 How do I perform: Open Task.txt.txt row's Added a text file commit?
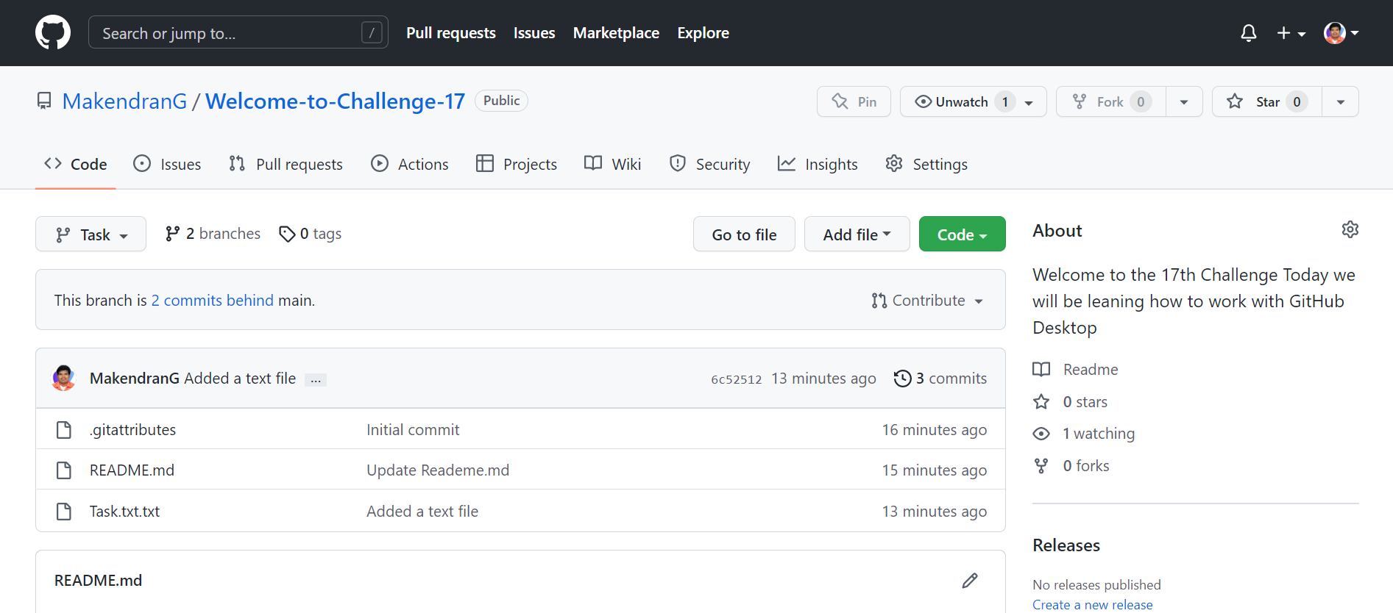pyautogui.click(x=422, y=512)
